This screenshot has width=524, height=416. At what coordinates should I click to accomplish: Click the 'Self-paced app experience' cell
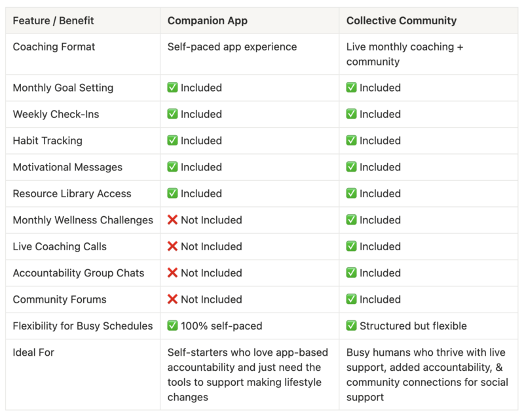[232, 47]
